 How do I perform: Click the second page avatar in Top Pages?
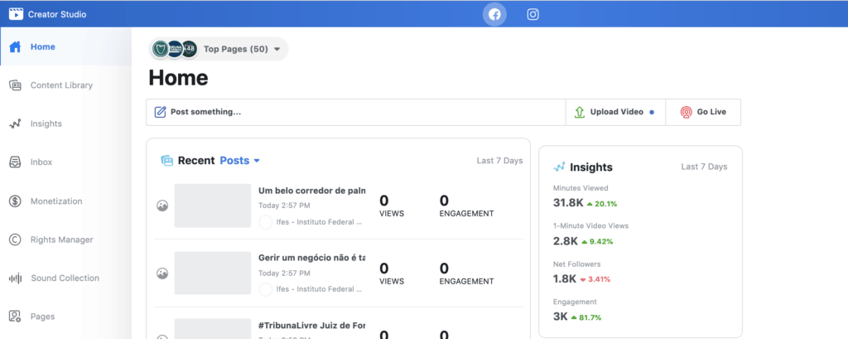175,49
